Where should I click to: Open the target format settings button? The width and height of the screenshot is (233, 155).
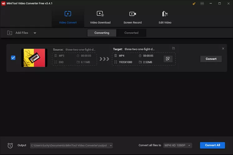click(x=168, y=59)
